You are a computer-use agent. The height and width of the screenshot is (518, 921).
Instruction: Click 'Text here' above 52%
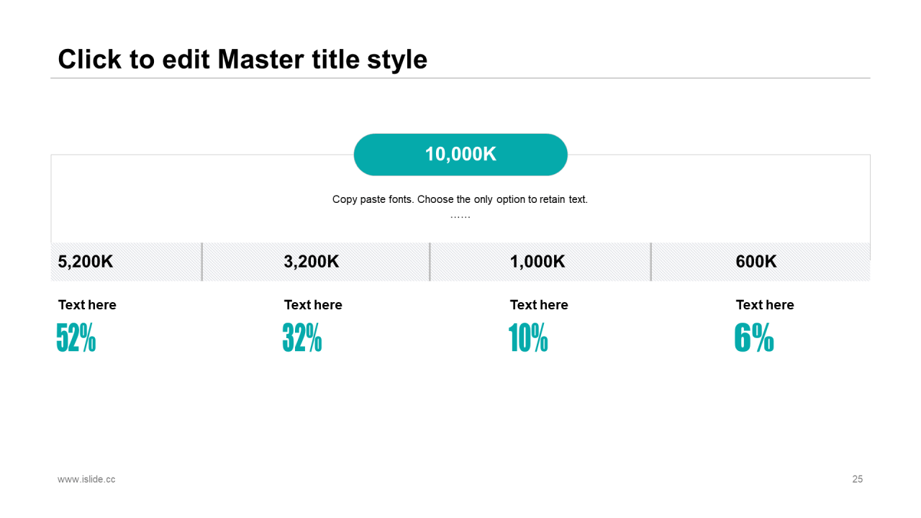pos(87,305)
